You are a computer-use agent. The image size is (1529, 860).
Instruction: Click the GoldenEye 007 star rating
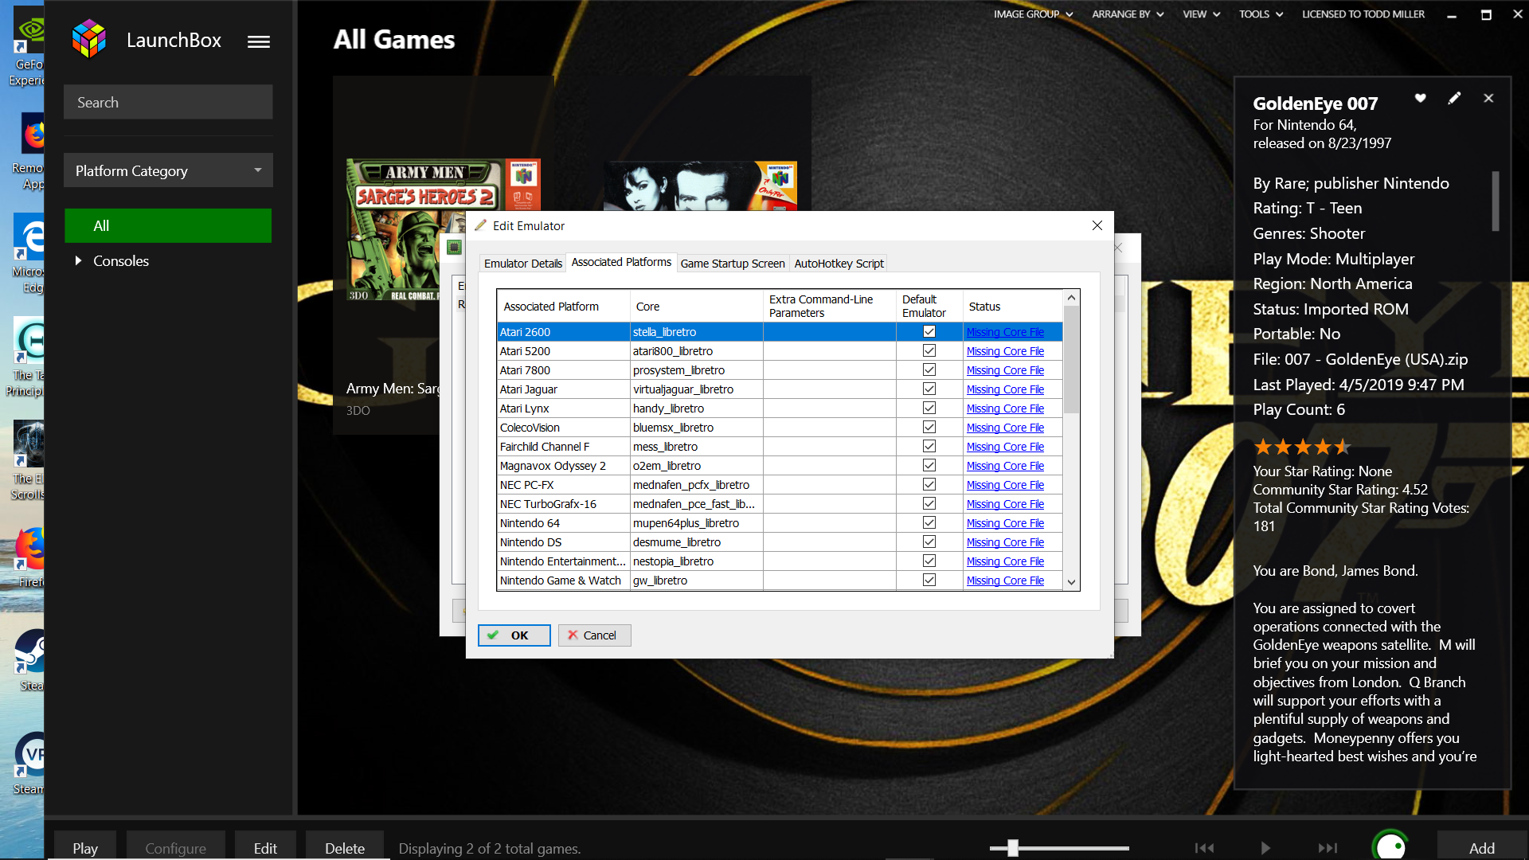1301,447
